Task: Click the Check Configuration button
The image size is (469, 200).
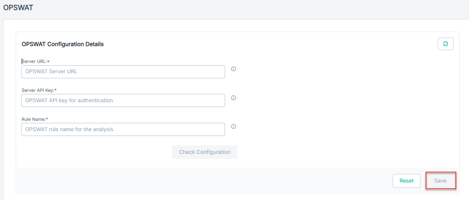Action: [x=205, y=152]
